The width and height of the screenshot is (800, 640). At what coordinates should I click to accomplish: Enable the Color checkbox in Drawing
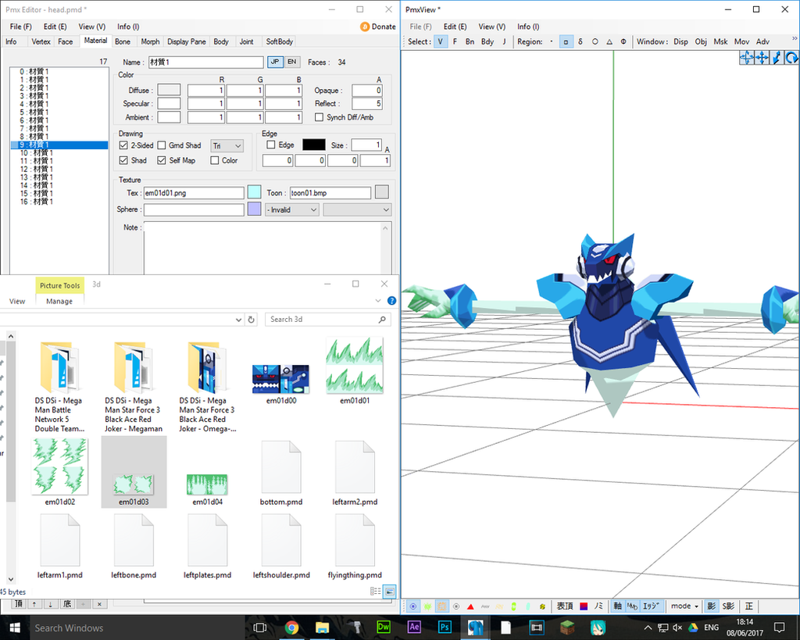[x=215, y=160]
